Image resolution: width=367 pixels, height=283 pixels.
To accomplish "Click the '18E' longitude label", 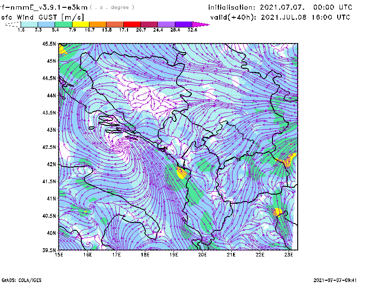I will coord(145,255).
